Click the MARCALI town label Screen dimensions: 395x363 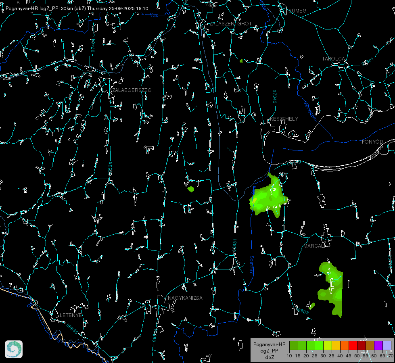click(x=314, y=246)
